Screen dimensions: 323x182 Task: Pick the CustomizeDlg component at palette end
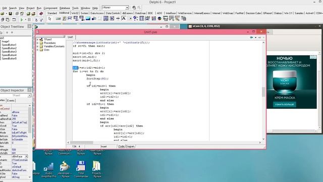(183, 19)
